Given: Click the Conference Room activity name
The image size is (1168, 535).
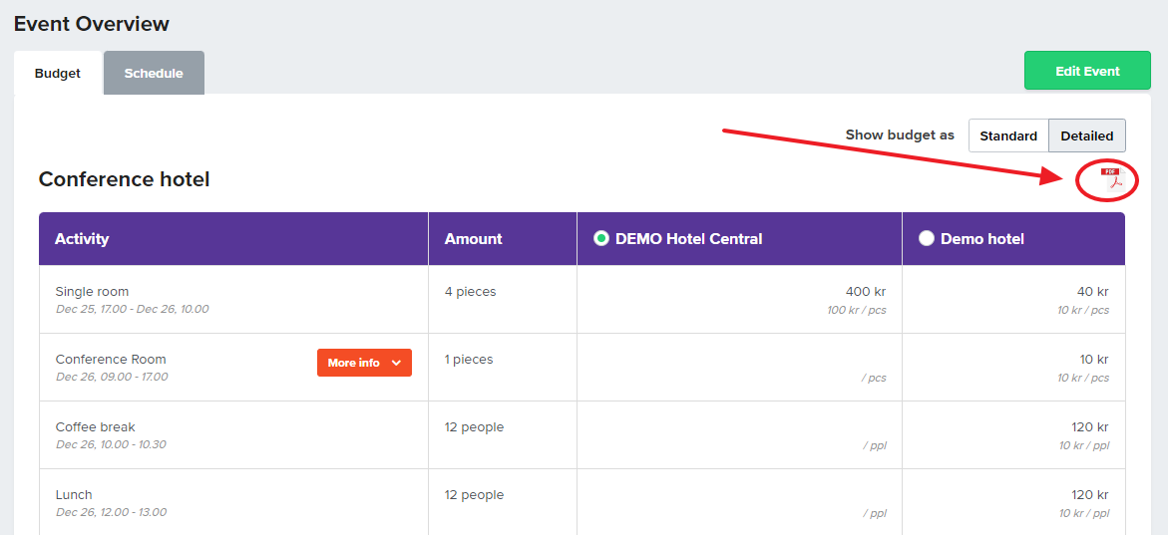Looking at the screenshot, I should (111, 360).
